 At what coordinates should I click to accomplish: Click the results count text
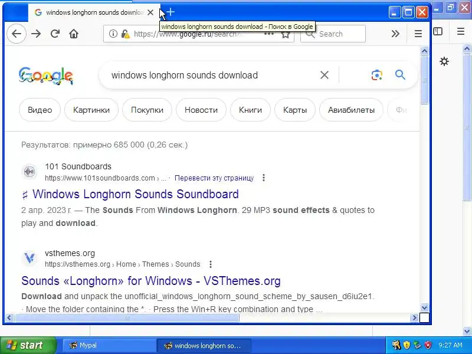(x=104, y=145)
